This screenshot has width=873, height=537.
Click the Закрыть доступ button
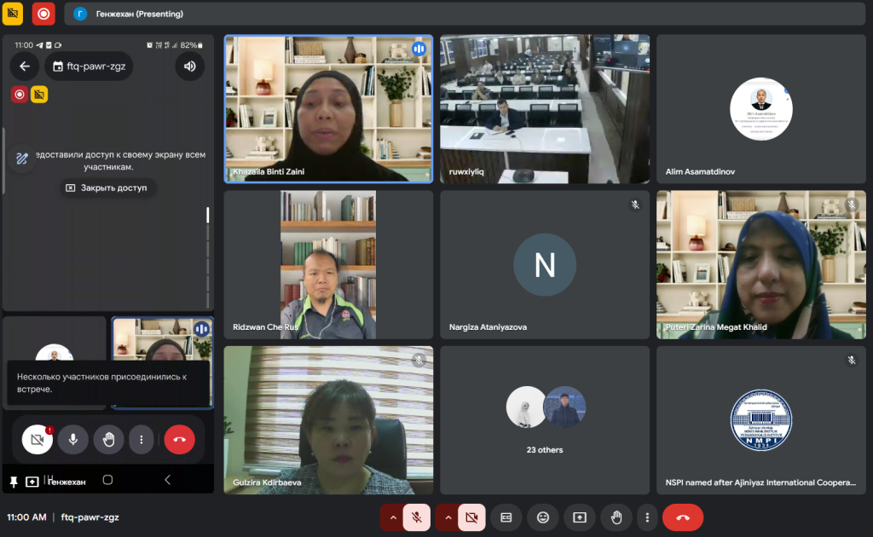point(107,188)
